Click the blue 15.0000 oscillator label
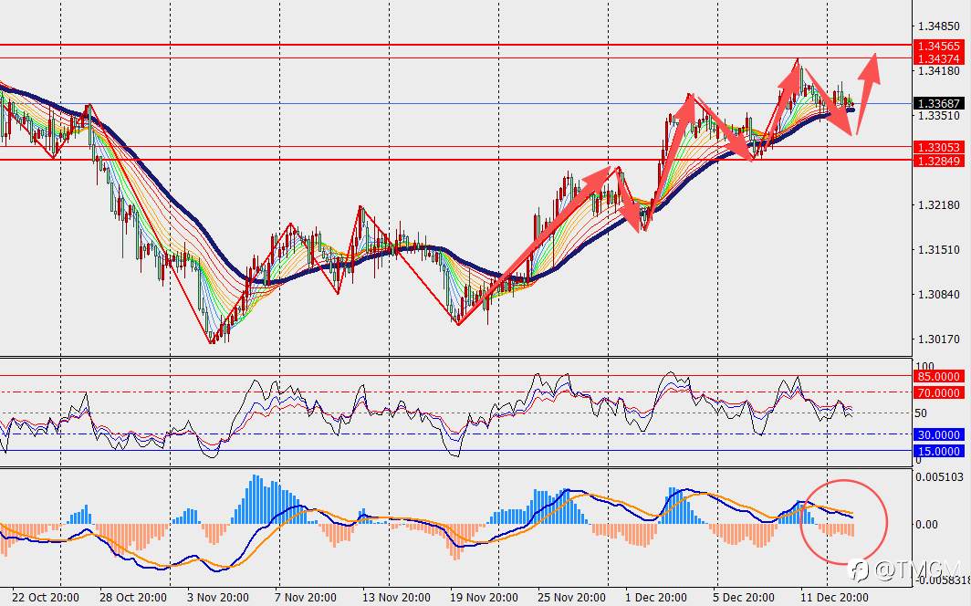This screenshot has width=971, height=606. [938, 451]
